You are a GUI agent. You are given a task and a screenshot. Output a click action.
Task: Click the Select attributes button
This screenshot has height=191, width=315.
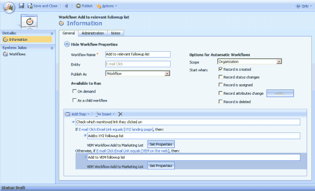pyautogui.click(x=280, y=93)
